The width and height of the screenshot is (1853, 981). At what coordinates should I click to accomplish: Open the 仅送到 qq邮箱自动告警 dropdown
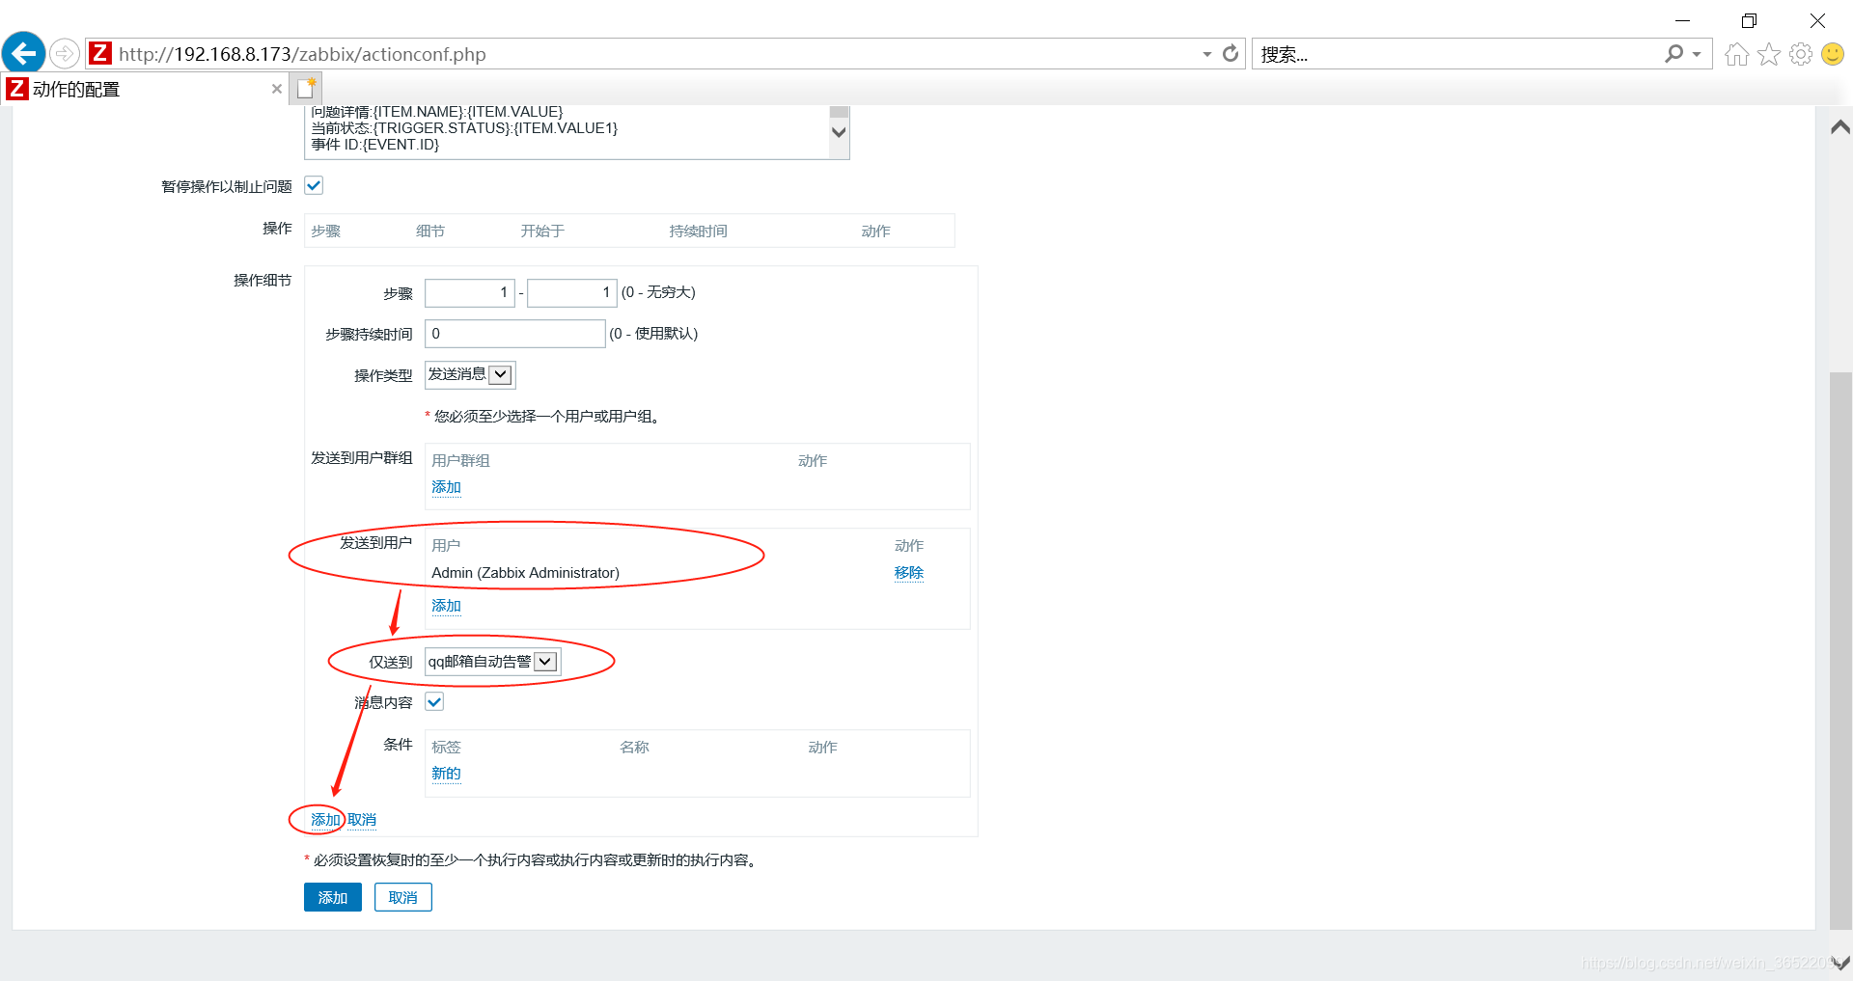pyautogui.click(x=492, y=661)
